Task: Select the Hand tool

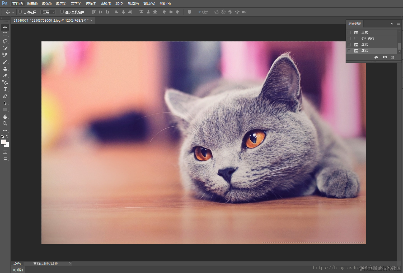Action: [x=5, y=117]
